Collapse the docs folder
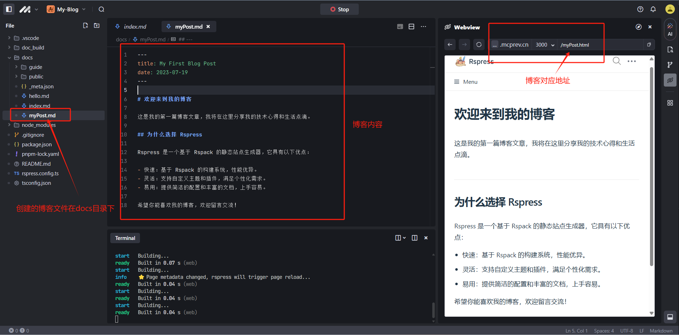This screenshot has height=335, width=679. pyautogui.click(x=9, y=57)
